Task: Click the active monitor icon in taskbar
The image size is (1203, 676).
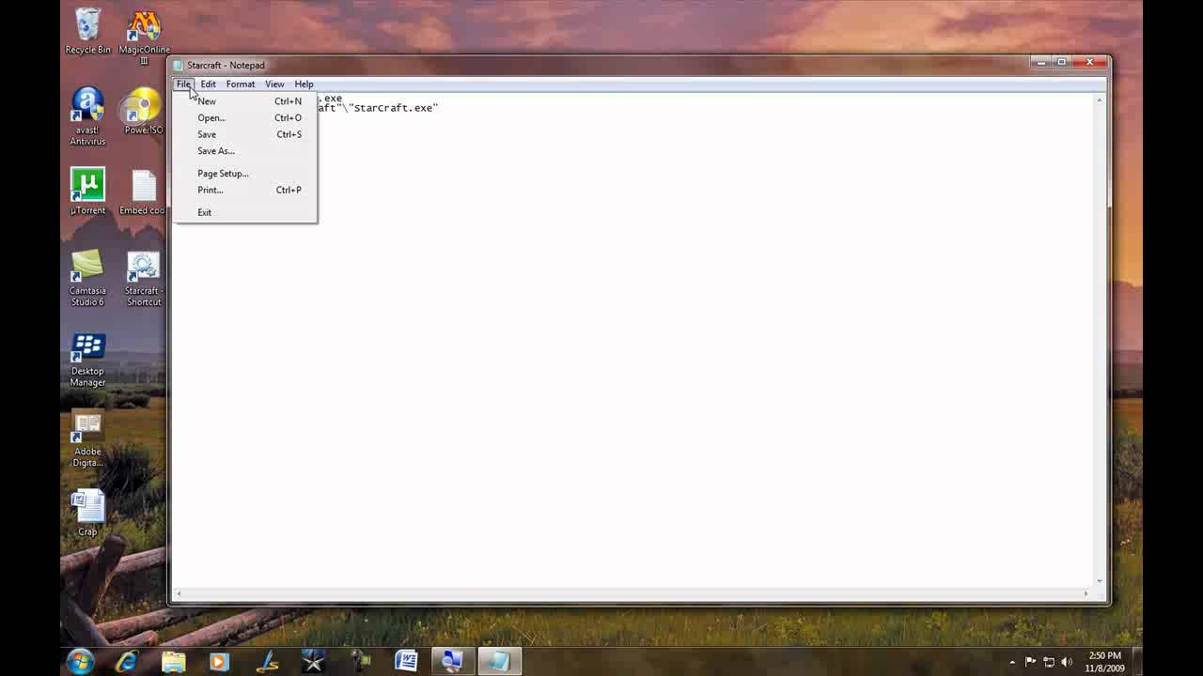Action: [x=452, y=661]
